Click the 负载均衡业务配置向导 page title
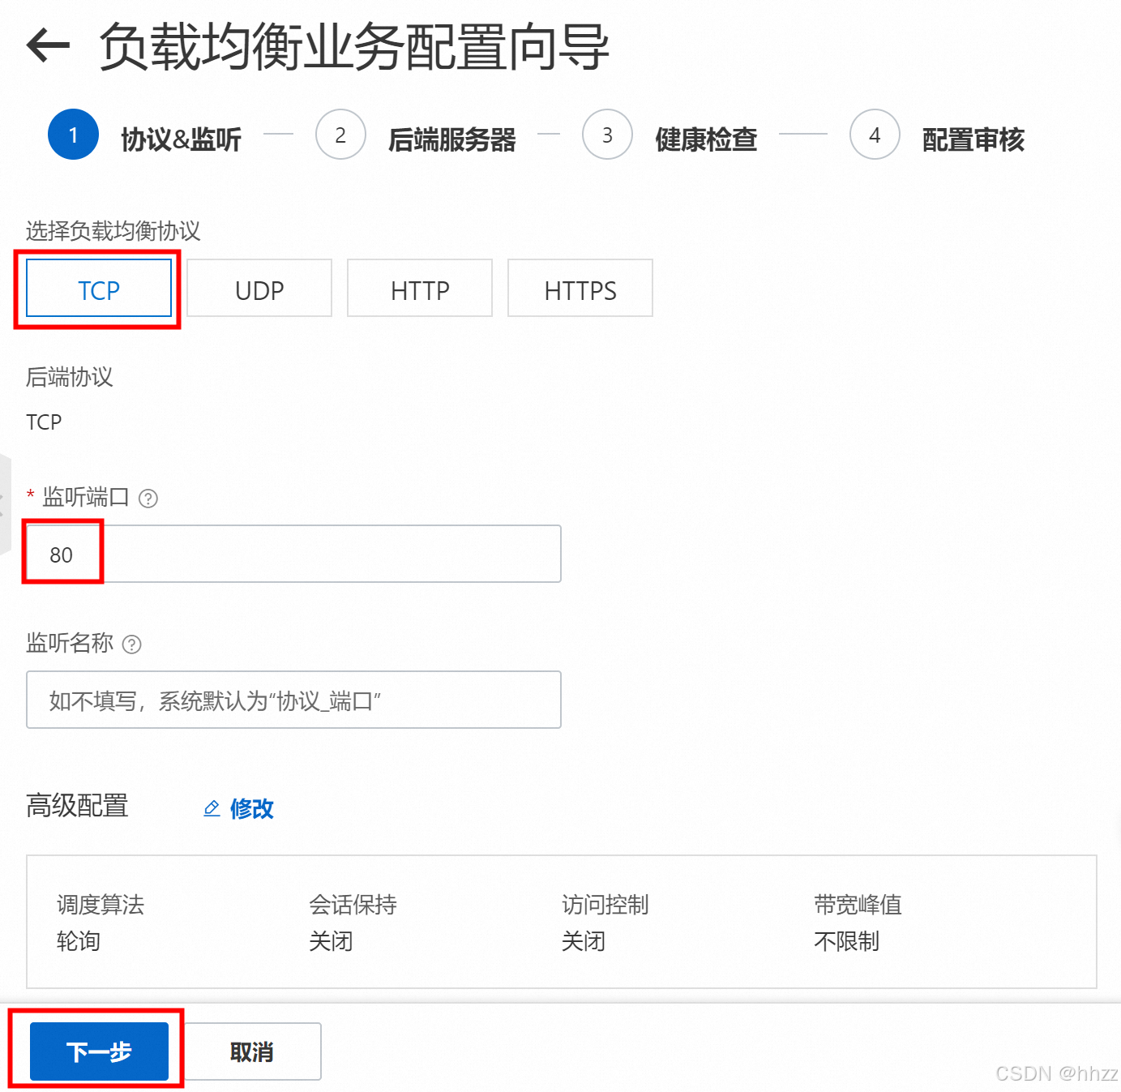Viewport: 1121px width, 1092px height. [x=354, y=46]
